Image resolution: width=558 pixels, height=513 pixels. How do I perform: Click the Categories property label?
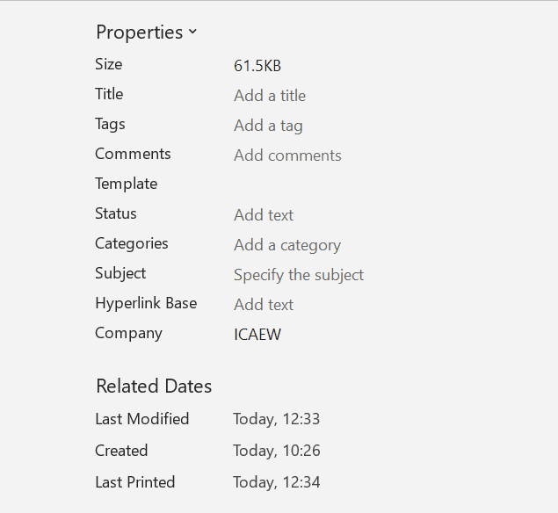point(132,243)
